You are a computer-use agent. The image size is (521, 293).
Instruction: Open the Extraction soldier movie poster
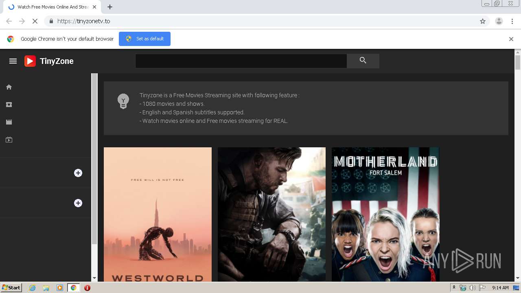(271, 214)
